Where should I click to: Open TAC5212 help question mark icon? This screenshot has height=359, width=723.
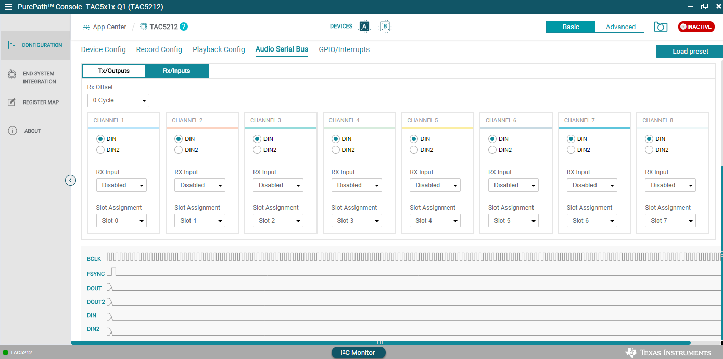click(x=184, y=27)
